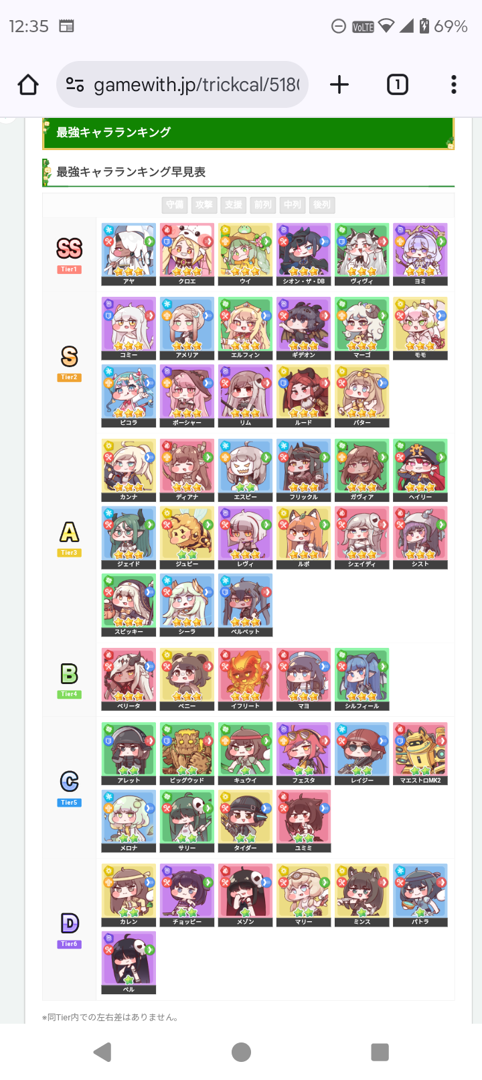This screenshot has height=1080, width=482.
Task: Select the 前列 filter tab
Action: pyautogui.click(x=263, y=205)
